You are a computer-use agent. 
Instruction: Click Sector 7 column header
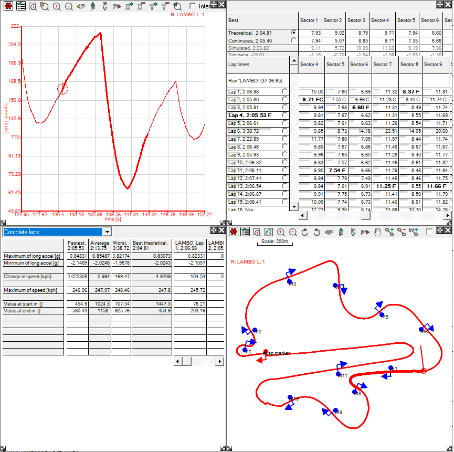click(382, 65)
